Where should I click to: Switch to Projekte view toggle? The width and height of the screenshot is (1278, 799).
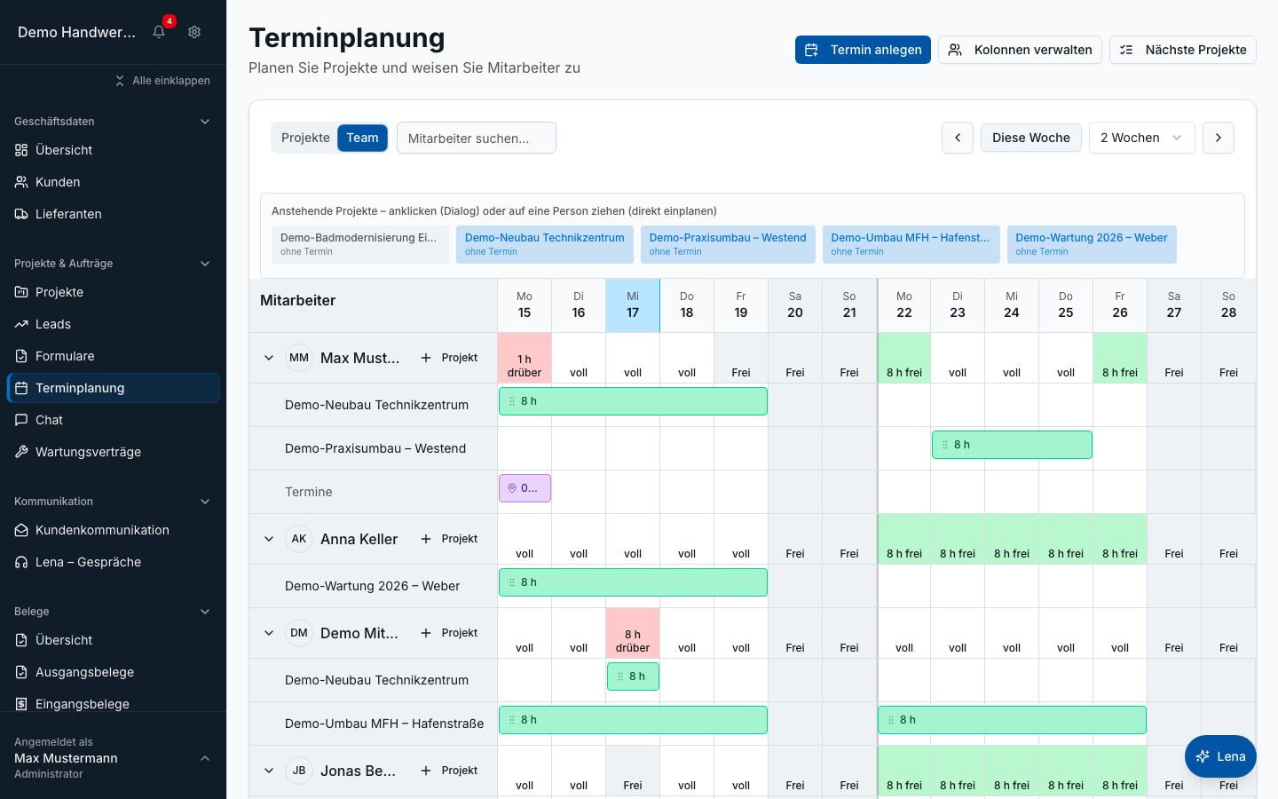305,138
